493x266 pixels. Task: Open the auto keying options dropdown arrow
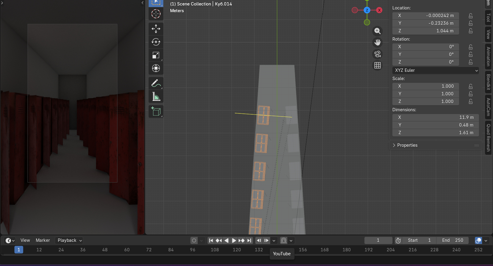(x=201, y=241)
